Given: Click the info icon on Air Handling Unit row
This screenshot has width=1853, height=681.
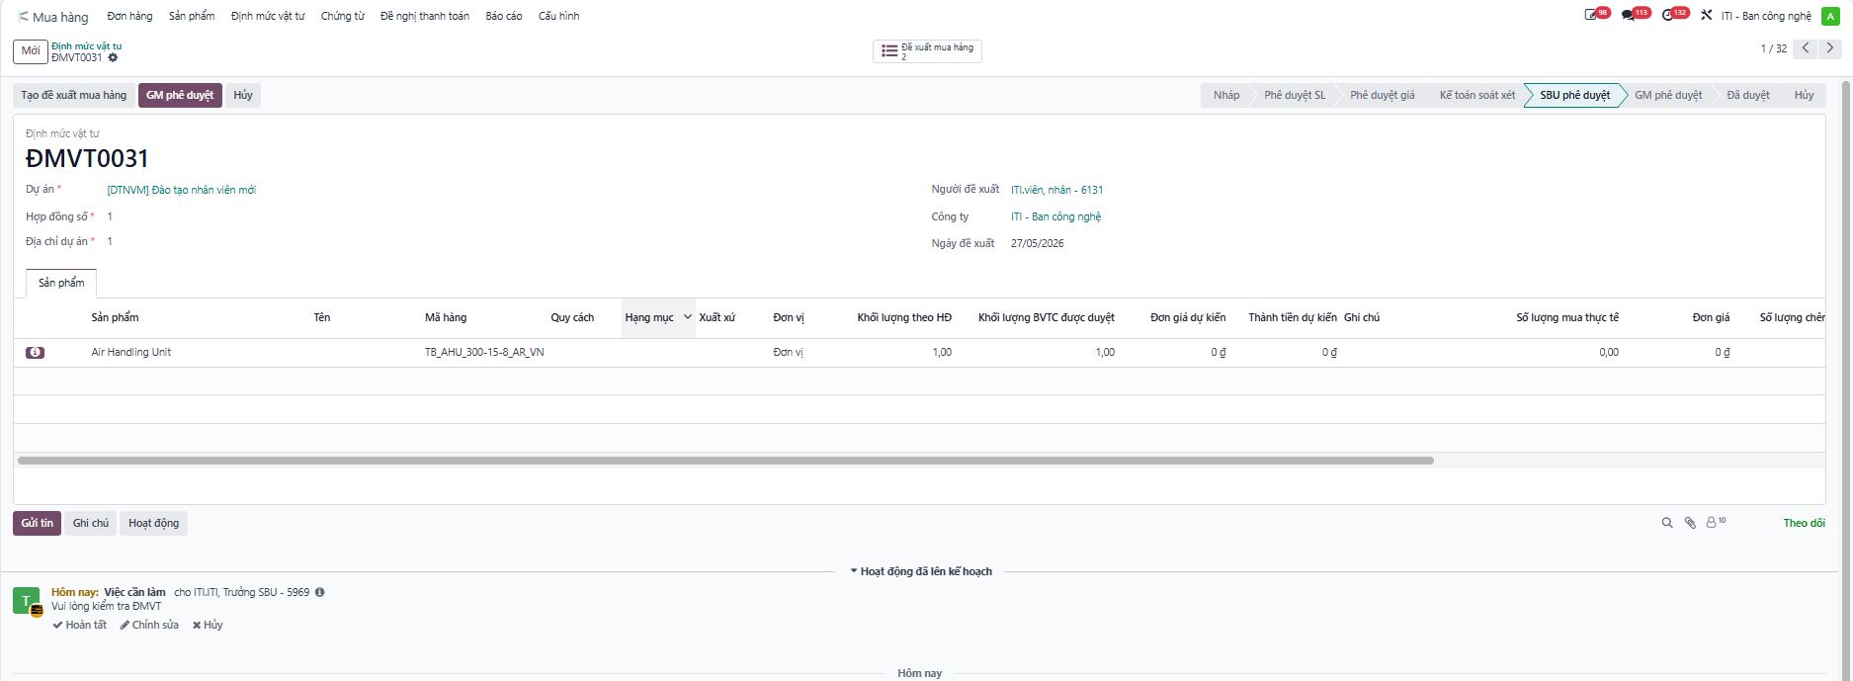Looking at the screenshot, I should point(35,353).
